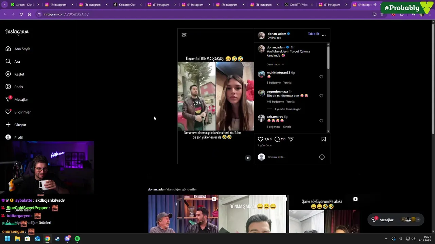Open Instagram home via the Instagram logo
Image resolution: width=435 pixels, height=244 pixels.
17,32
